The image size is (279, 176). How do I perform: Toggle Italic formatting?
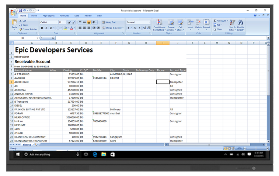(x=46, y=28)
